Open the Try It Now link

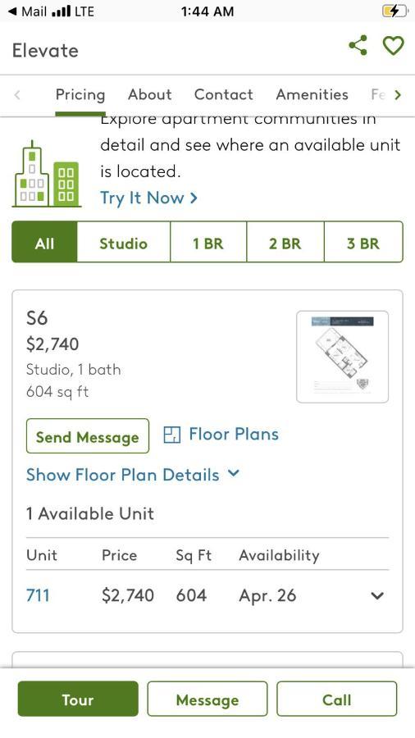point(148,198)
